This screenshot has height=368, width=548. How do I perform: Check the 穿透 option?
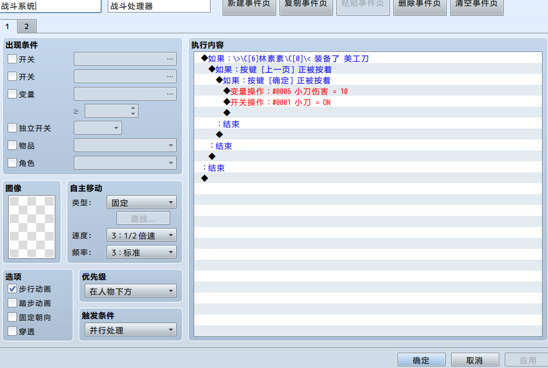tap(12, 331)
